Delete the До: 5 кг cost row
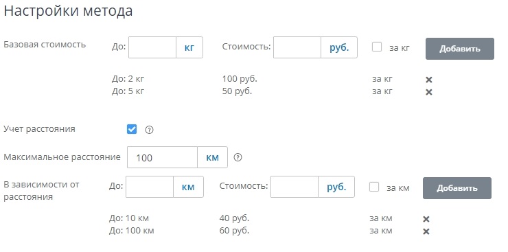 428,92
